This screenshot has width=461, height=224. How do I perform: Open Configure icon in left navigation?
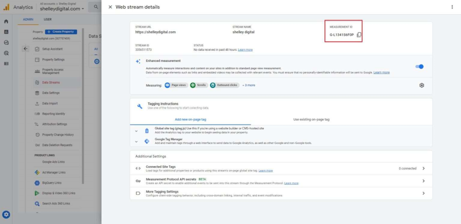pyautogui.click(x=6, y=64)
